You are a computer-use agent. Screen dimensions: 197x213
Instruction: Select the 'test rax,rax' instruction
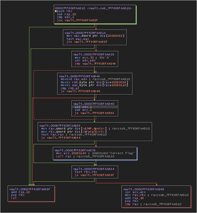(52, 135)
